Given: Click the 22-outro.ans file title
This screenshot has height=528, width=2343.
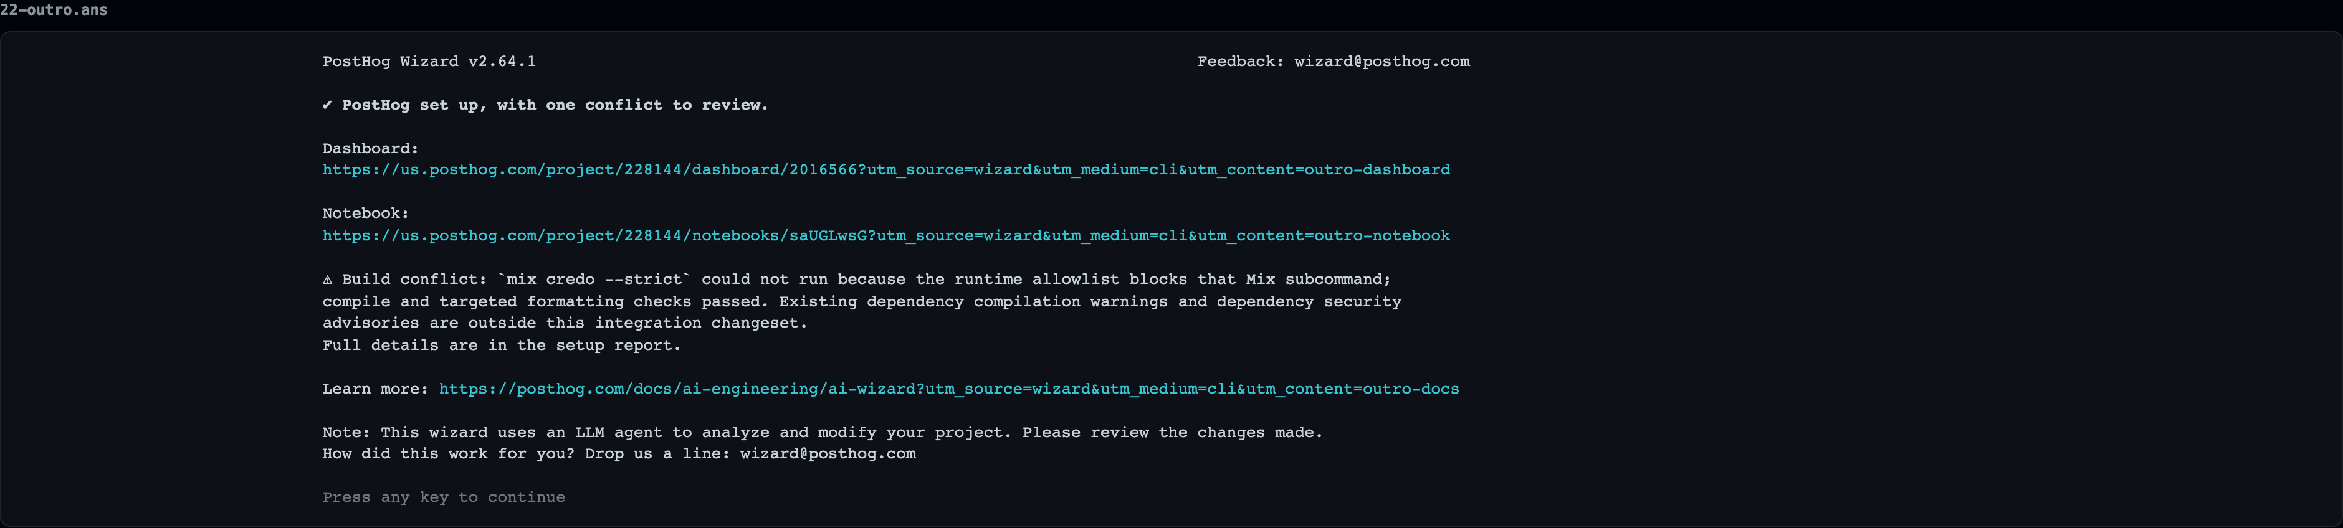Looking at the screenshot, I should click(x=54, y=10).
